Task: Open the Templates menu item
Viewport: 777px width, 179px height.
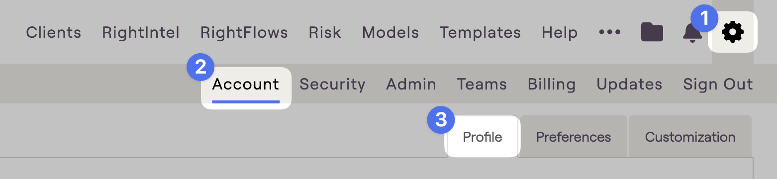Action: (480, 33)
